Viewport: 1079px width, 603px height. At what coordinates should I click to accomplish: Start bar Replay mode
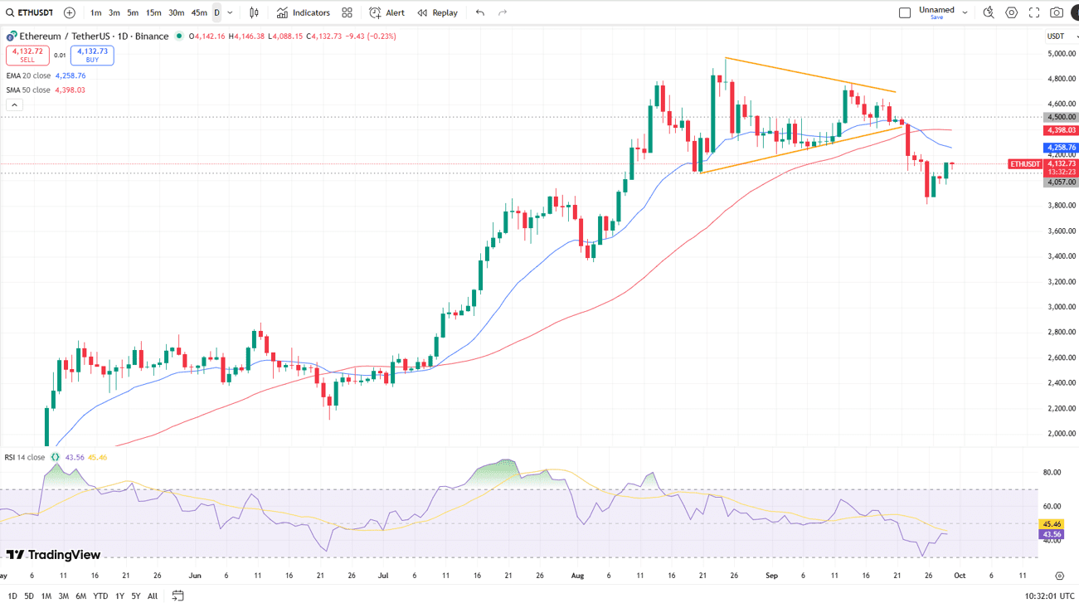[x=437, y=12]
